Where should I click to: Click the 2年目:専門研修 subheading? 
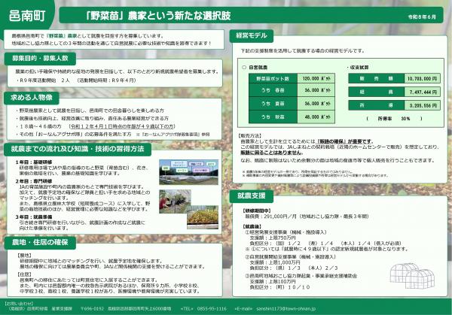pos(34,181)
